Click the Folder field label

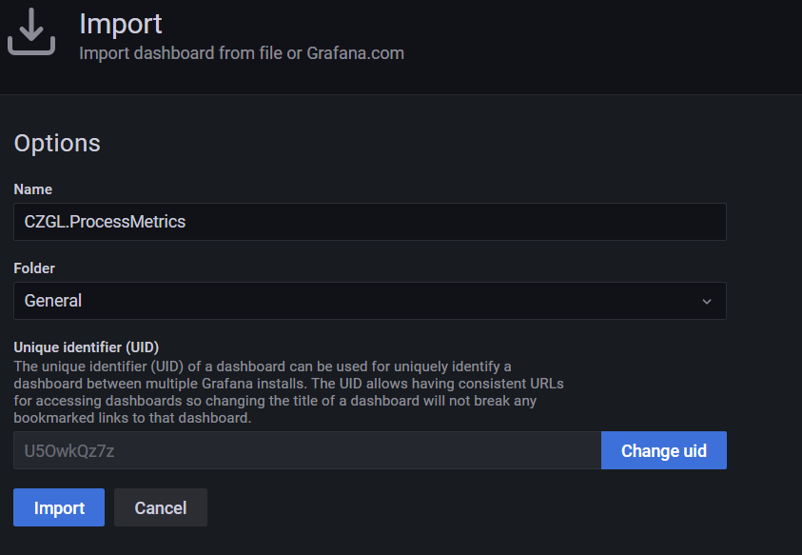tap(34, 268)
